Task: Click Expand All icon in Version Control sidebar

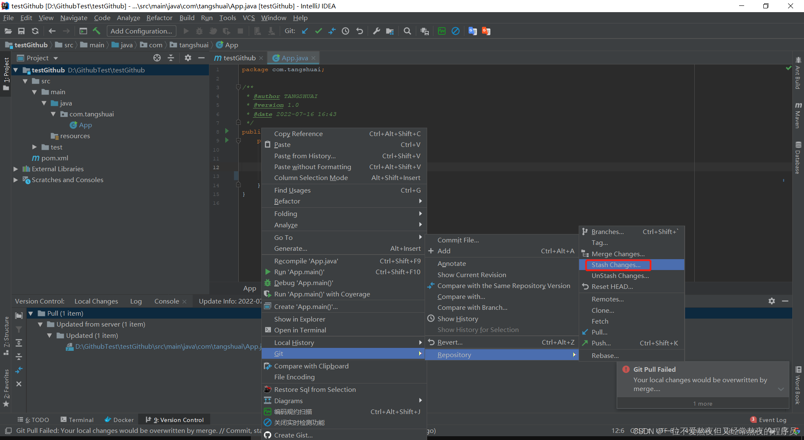Action: (x=19, y=343)
